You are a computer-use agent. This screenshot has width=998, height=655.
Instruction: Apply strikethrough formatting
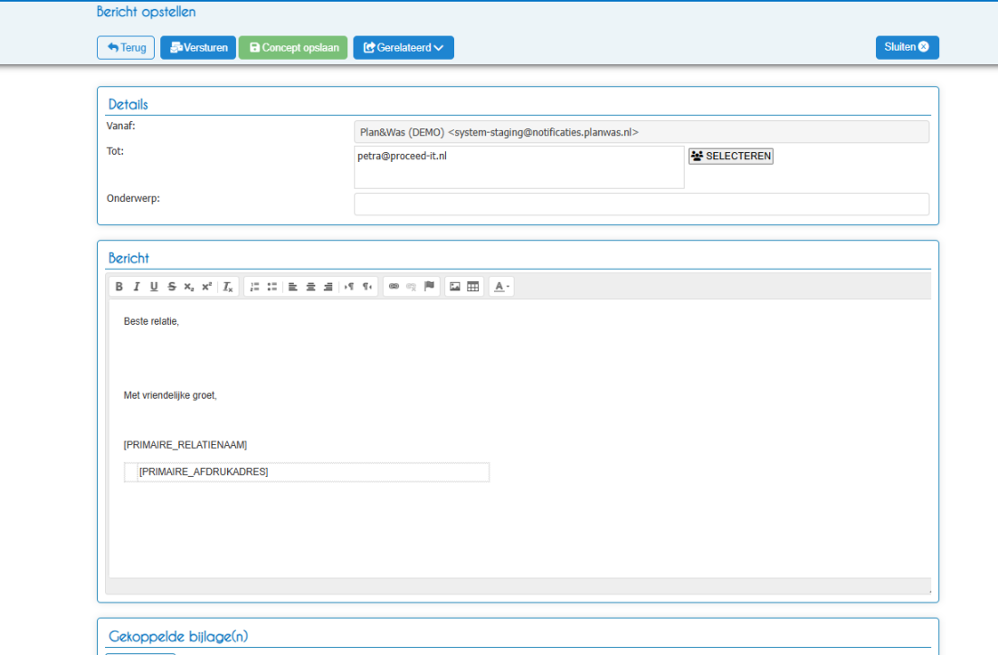tap(172, 287)
